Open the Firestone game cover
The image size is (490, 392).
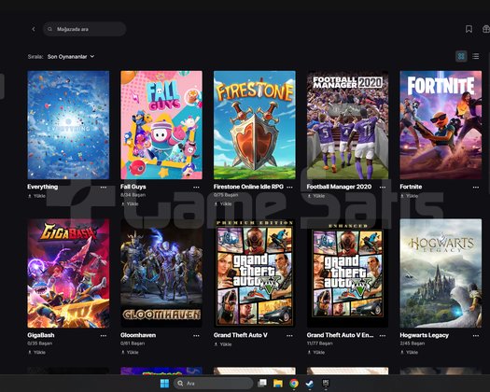[255, 125]
